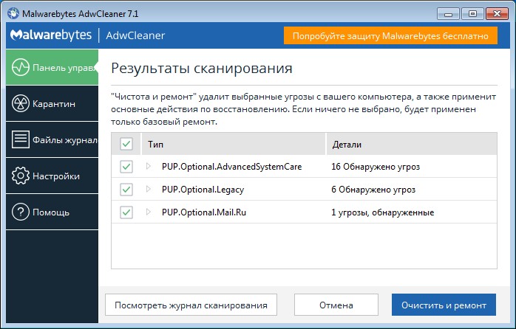Screen dimensions: 516x329
Task: Close the AdwCleaner window
Action: (x=497, y=14)
